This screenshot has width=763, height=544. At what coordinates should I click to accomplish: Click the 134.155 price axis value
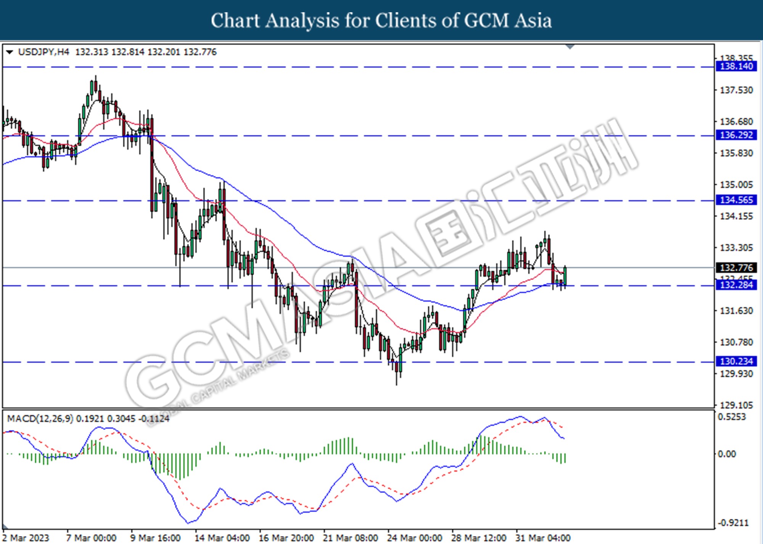point(736,216)
